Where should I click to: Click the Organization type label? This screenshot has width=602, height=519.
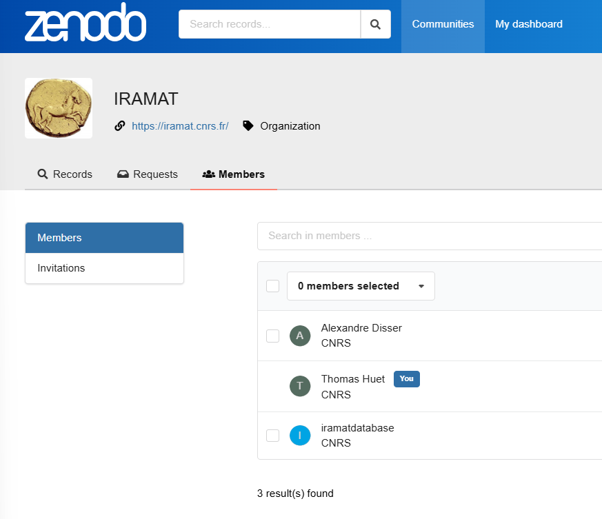click(290, 126)
